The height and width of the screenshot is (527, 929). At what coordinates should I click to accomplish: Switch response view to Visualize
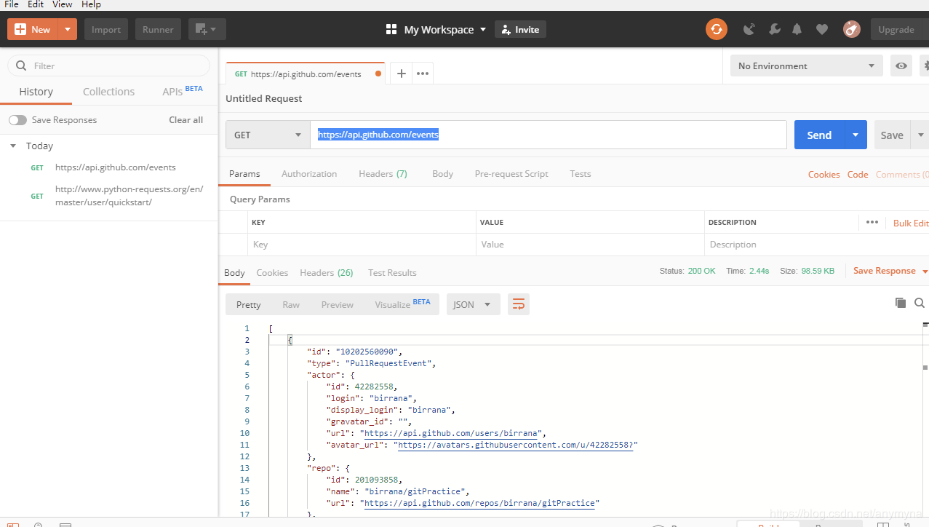coord(402,304)
